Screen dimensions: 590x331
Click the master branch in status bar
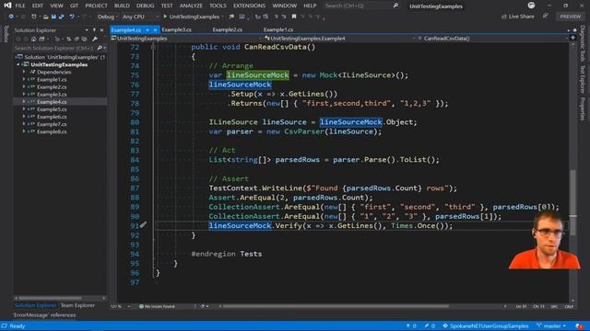(x=551, y=326)
